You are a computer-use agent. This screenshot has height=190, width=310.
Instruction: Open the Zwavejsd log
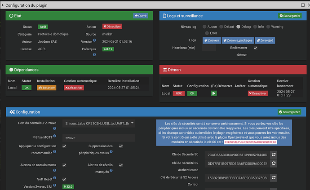(265, 40)
